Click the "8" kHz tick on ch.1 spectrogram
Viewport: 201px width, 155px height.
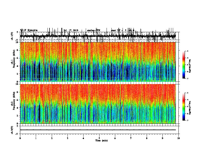click(x=18, y=50)
